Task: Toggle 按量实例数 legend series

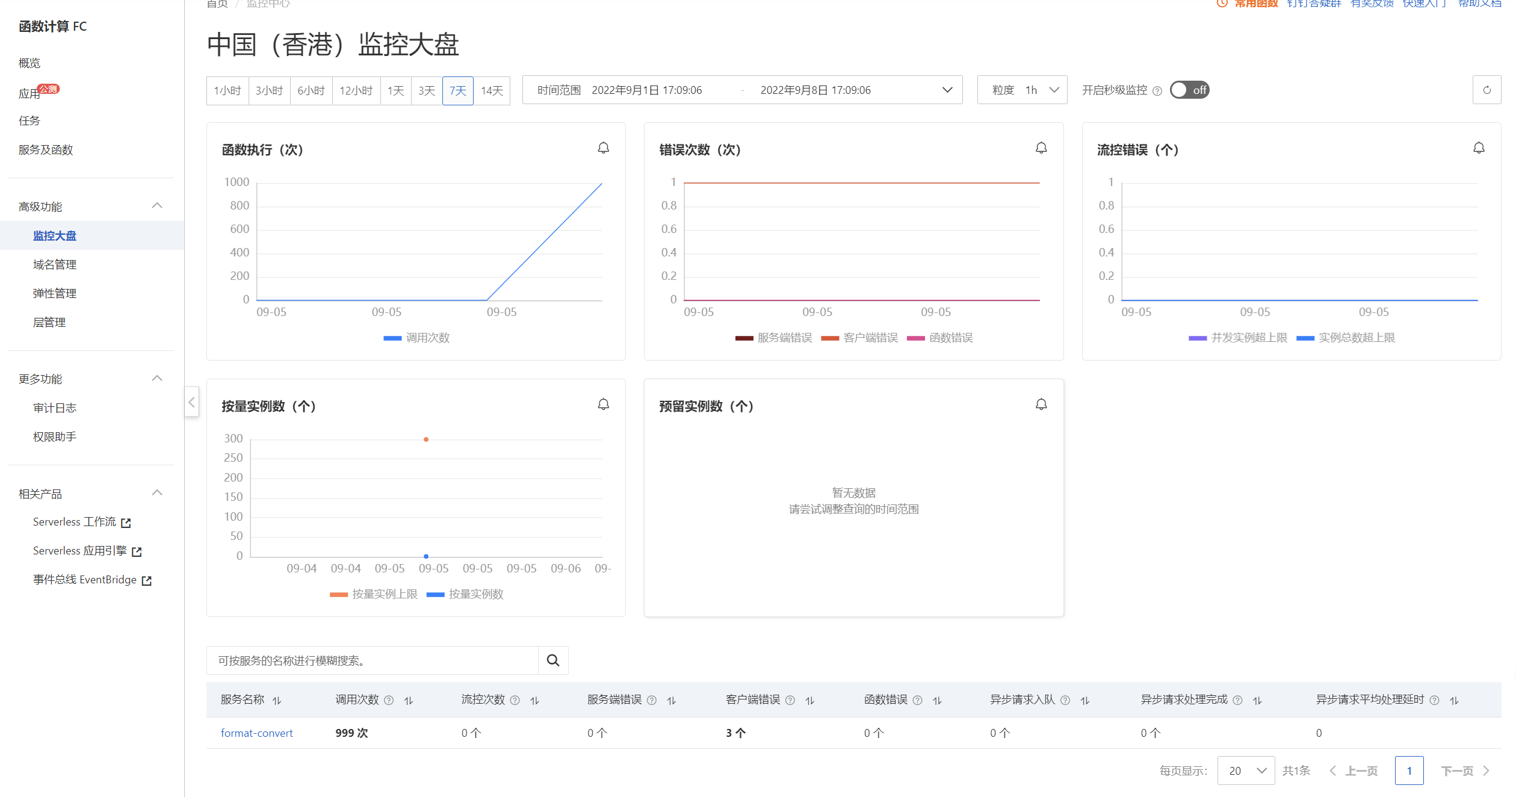Action: [465, 594]
